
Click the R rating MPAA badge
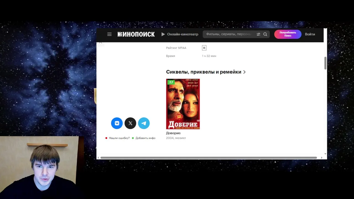coord(204,48)
